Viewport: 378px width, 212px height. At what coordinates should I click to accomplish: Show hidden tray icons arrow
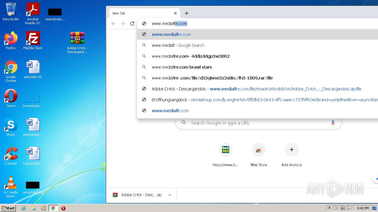tap(329, 208)
